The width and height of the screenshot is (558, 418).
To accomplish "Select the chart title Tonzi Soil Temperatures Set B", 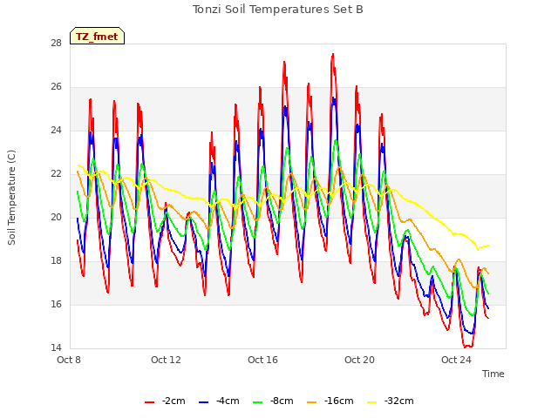I will pyautogui.click(x=278, y=10).
